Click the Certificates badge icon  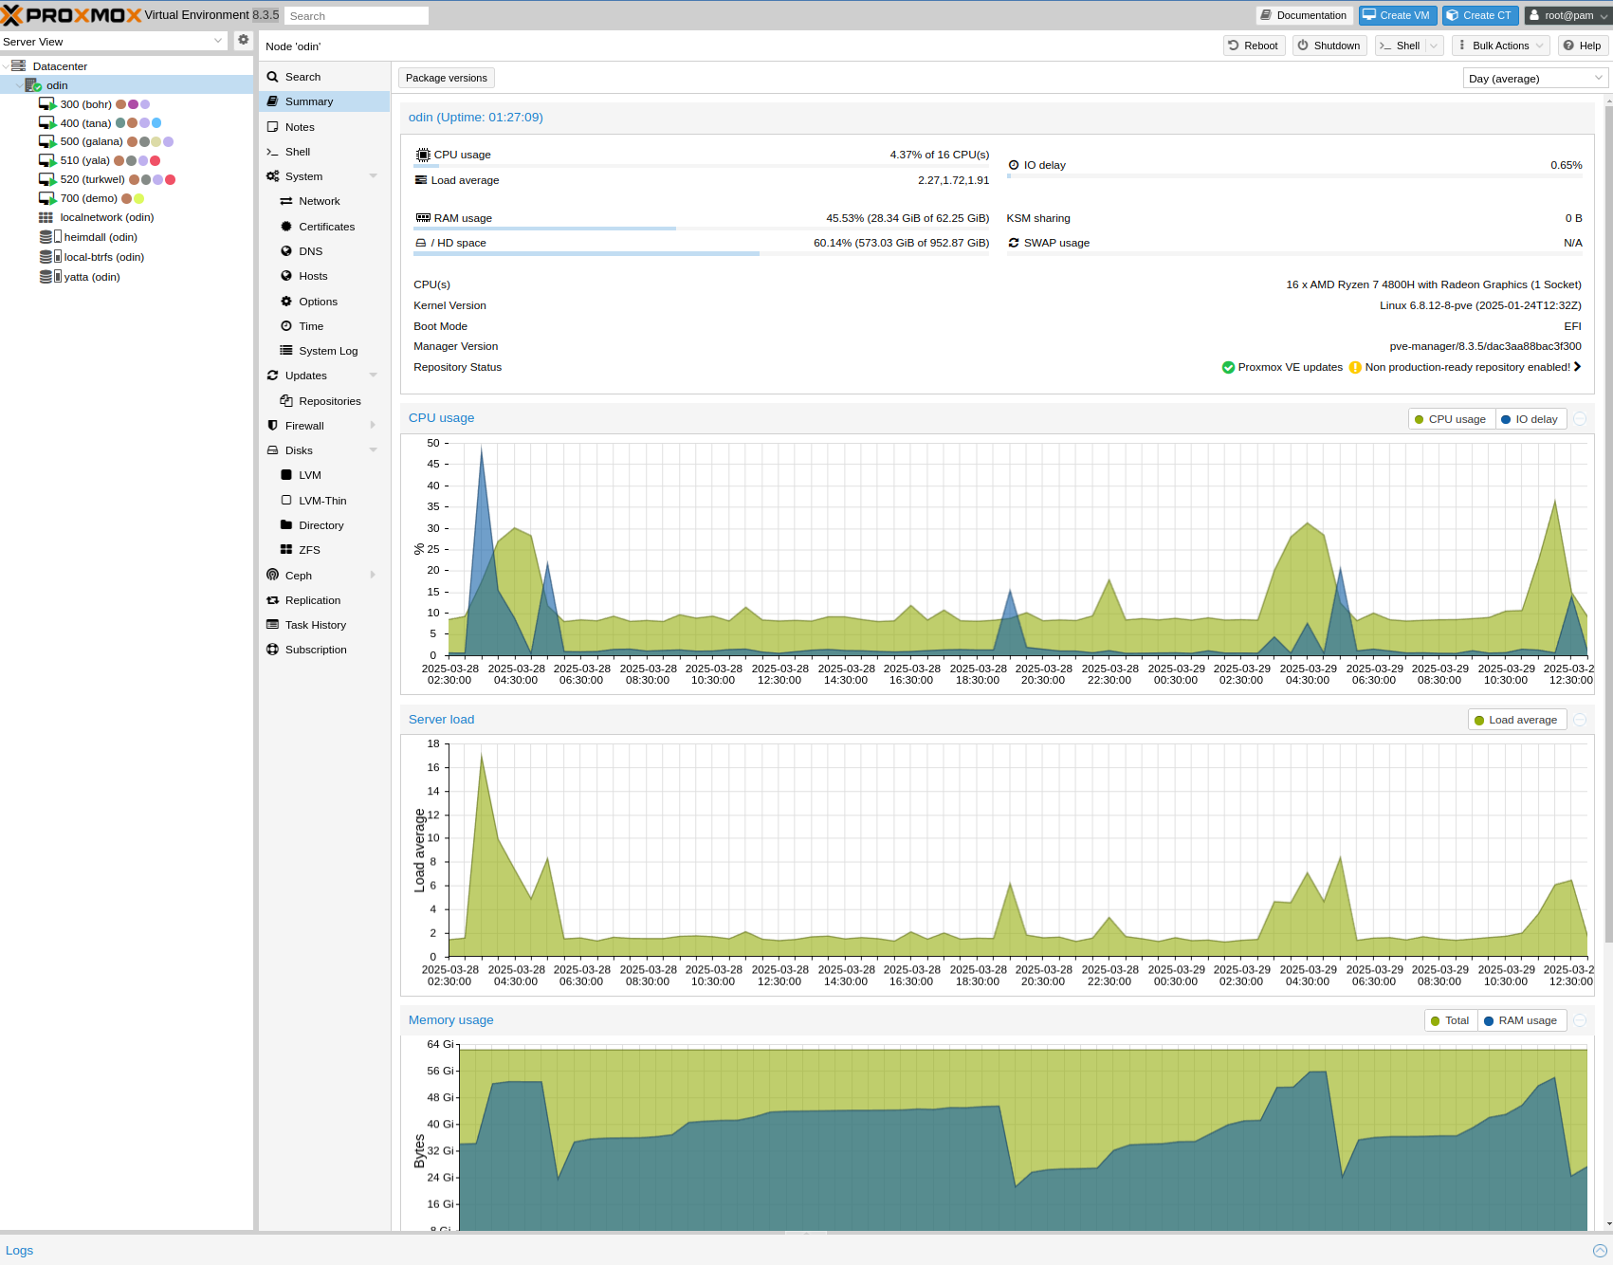pyautogui.click(x=286, y=227)
